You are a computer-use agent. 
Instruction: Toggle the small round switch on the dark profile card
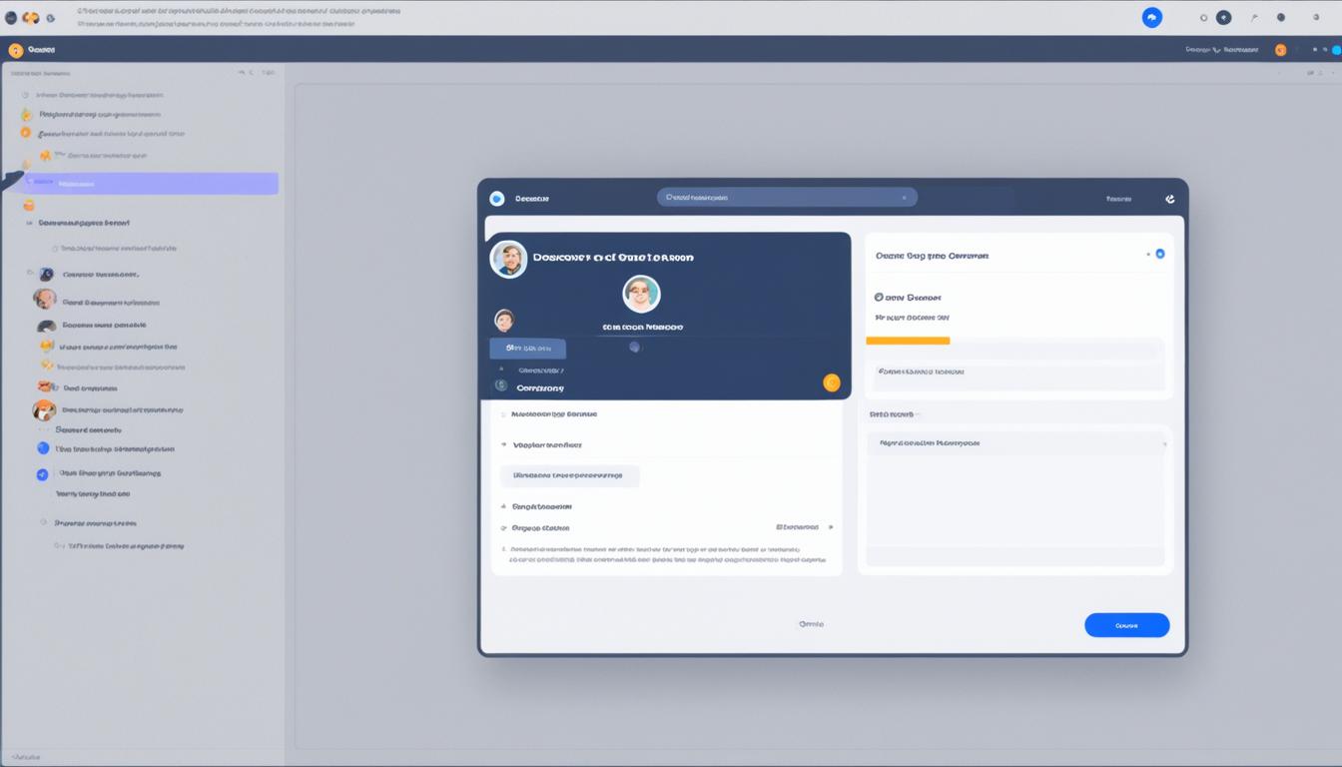point(634,348)
